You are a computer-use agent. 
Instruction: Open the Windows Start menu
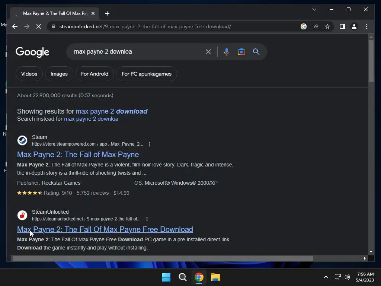click(x=166, y=277)
